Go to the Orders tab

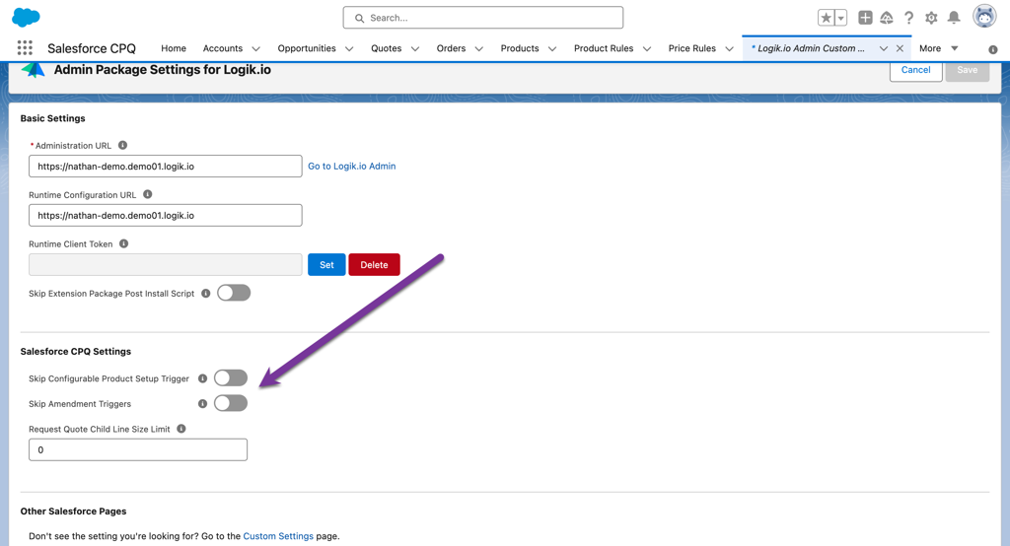click(x=451, y=48)
